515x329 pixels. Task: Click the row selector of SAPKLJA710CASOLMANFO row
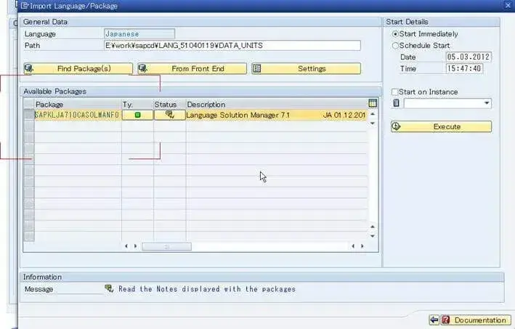coord(29,115)
